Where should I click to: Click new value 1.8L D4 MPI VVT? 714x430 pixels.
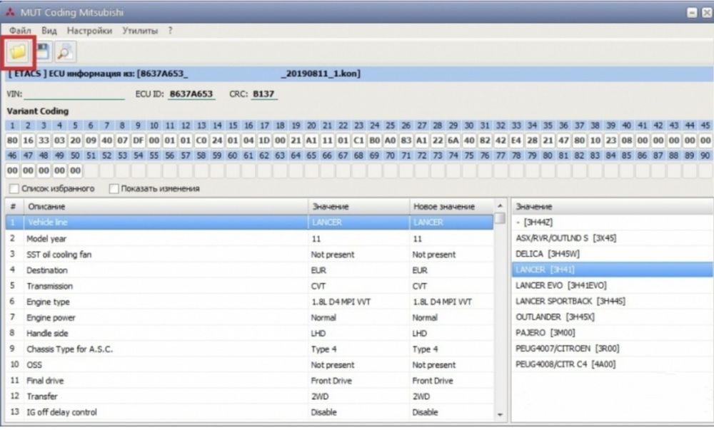[442, 302]
